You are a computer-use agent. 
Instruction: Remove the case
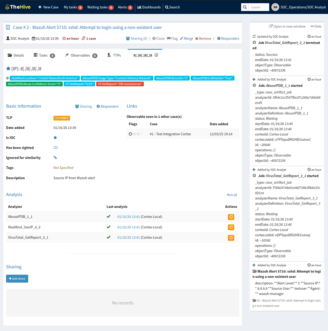[203, 38]
